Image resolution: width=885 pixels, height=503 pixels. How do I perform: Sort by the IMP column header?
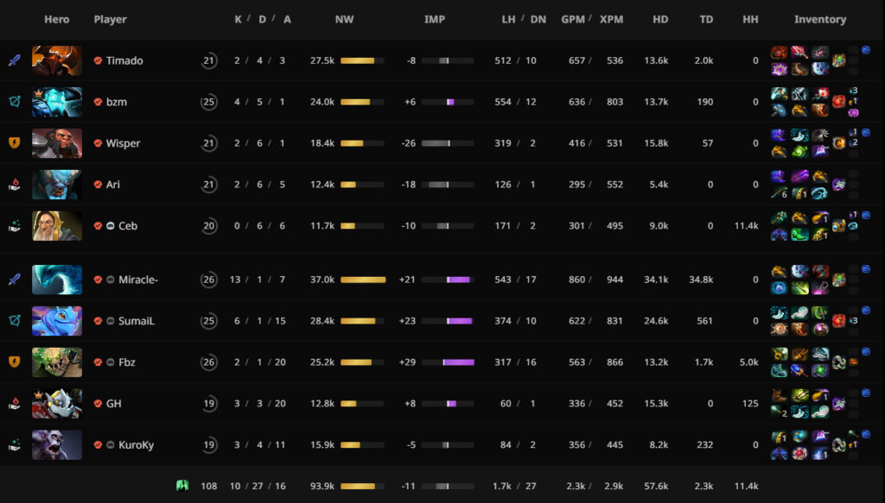[435, 19]
